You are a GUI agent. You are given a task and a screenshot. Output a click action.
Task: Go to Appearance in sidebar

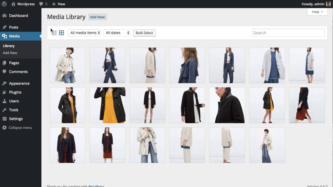tap(19, 83)
